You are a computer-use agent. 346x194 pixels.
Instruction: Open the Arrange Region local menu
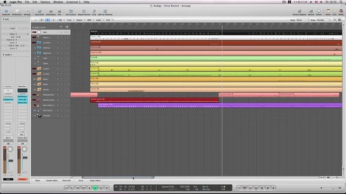click(81, 20)
